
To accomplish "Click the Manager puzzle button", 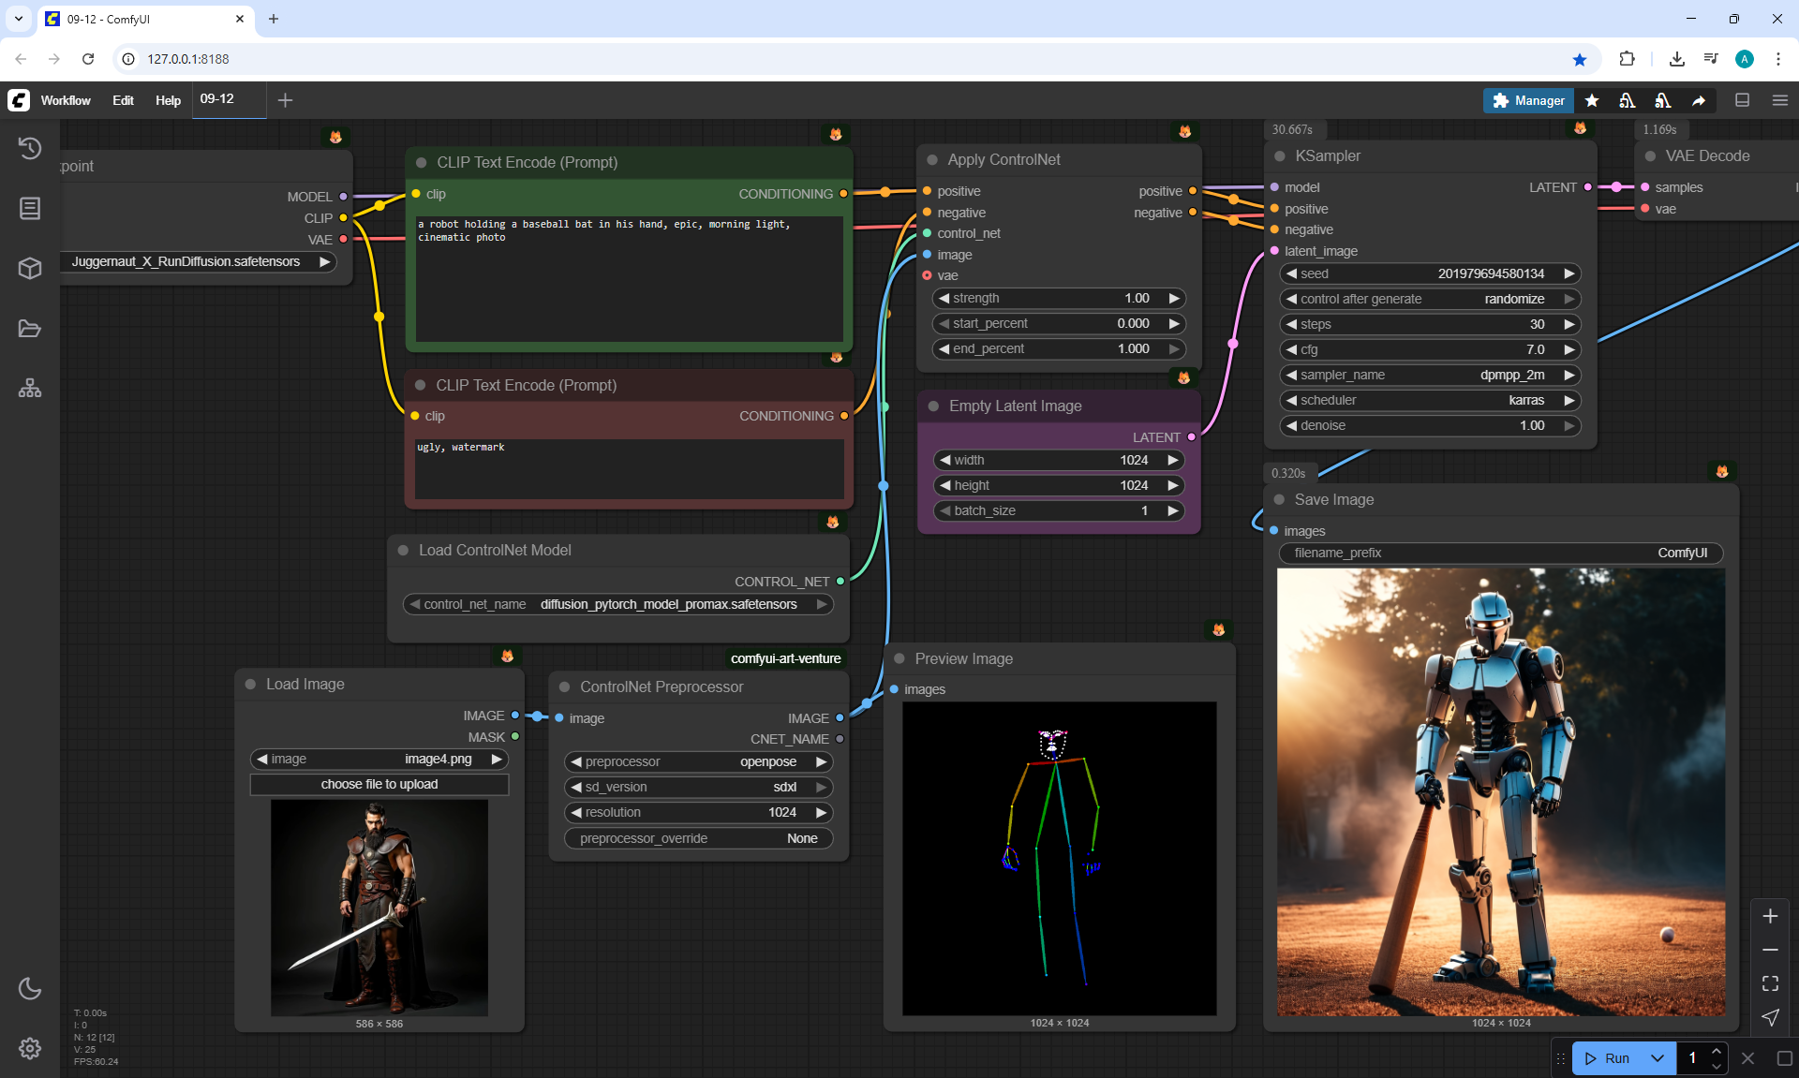I will tap(1527, 100).
